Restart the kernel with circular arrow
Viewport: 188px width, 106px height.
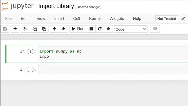pyautogui.click(x=100, y=29)
